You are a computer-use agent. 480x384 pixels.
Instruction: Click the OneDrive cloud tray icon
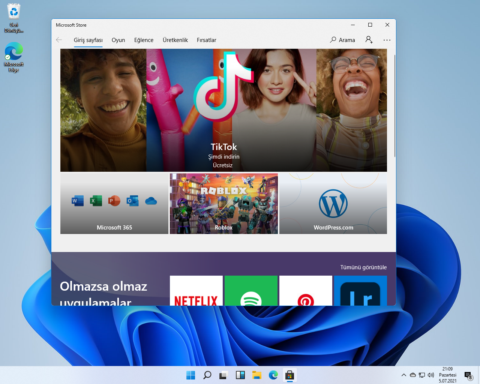click(x=413, y=375)
